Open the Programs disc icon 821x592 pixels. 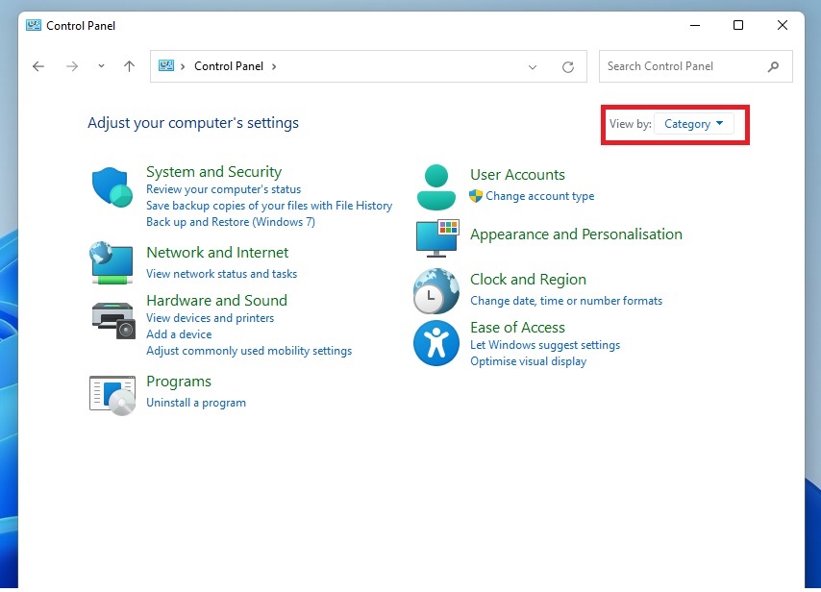point(112,394)
